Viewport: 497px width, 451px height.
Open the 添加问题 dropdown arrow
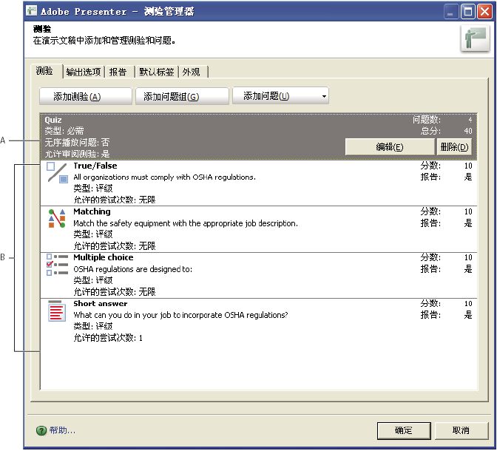[324, 96]
